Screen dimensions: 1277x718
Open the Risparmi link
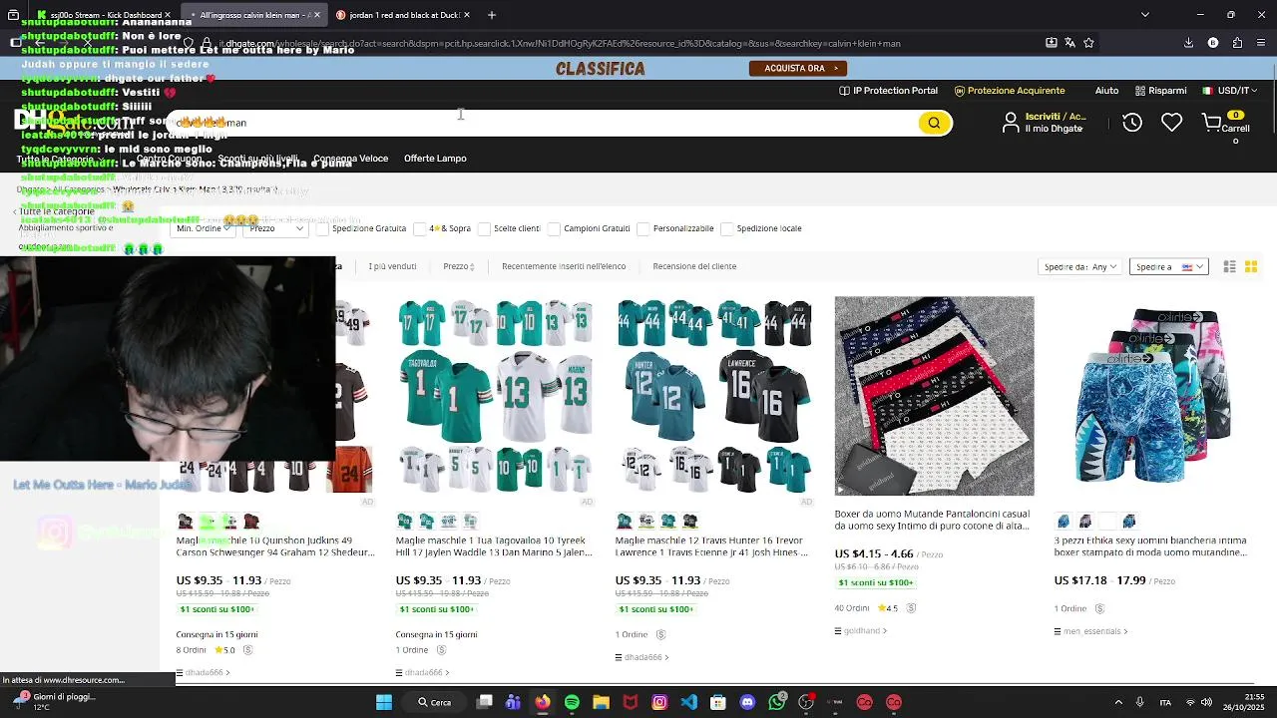[1161, 91]
